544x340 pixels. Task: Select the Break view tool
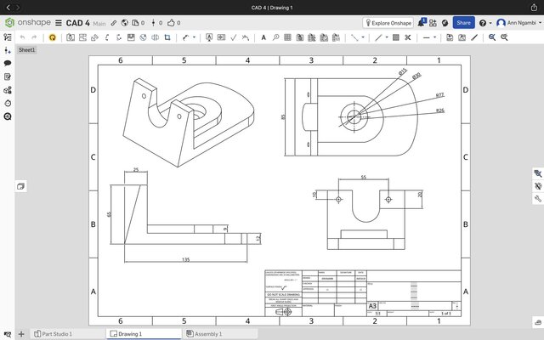click(x=155, y=37)
